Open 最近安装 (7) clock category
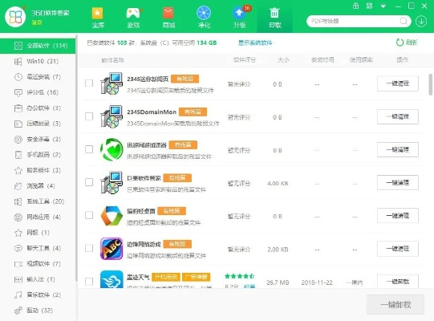The height and width of the screenshot is (321, 434). (38, 77)
